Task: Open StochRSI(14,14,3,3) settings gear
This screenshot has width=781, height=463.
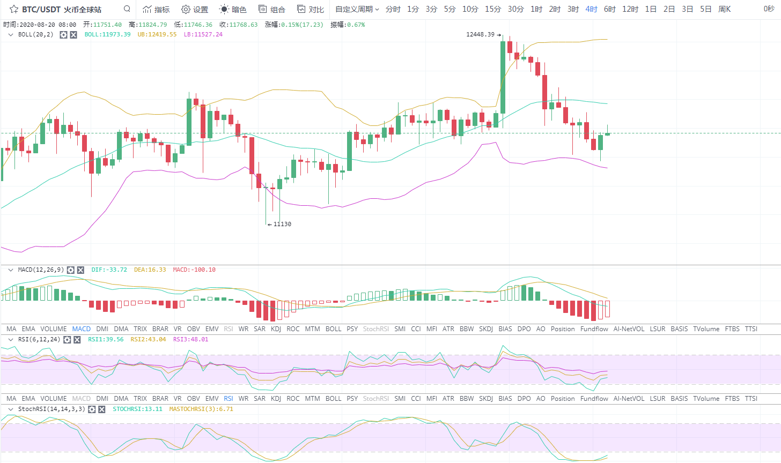Action: tap(92, 409)
